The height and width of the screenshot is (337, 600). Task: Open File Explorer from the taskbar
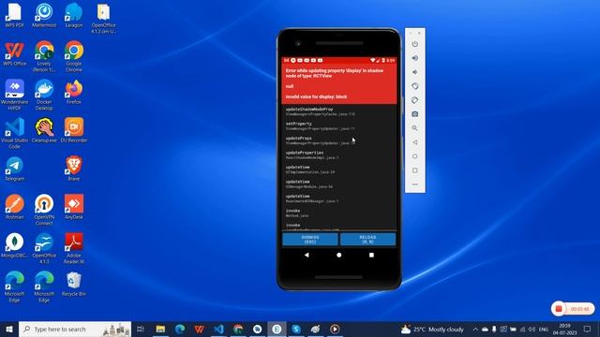point(160,329)
